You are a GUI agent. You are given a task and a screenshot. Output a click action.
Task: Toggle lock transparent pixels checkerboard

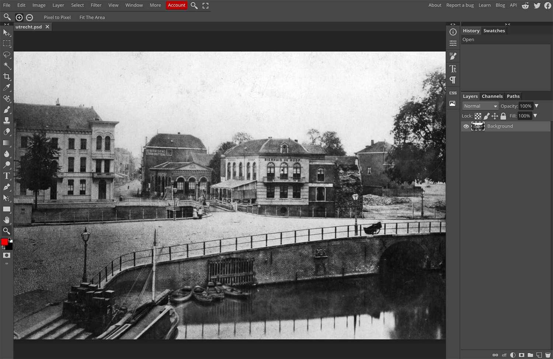pyautogui.click(x=478, y=116)
